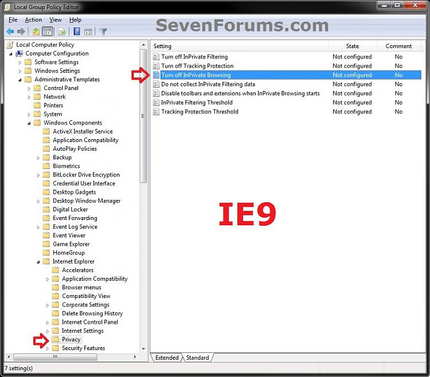
Task: Click the Privacy folder icon
Action: point(56,339)
